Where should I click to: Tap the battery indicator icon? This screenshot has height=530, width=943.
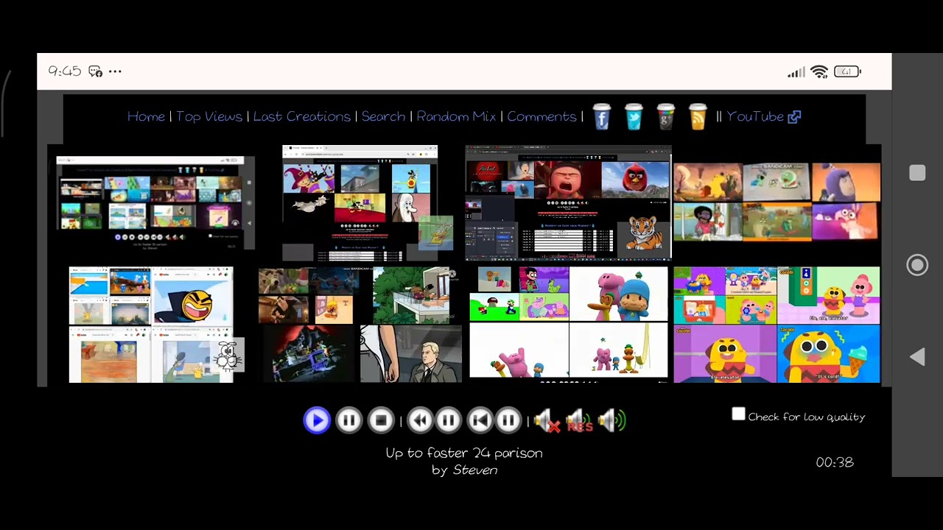click(x=847, y=71)
